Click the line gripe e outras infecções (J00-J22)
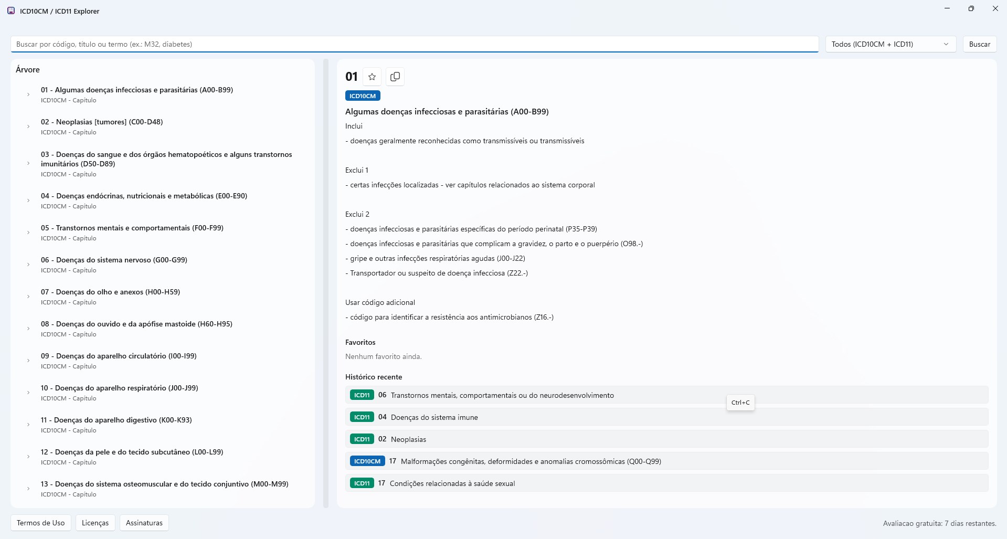This screenshot has width=1007, height=539. click(435, 258)
